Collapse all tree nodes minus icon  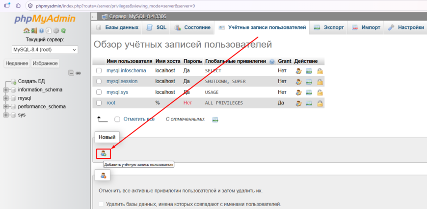[71, 73]
